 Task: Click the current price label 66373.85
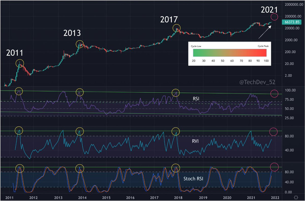pyautogui.click(x=293, y=22)
